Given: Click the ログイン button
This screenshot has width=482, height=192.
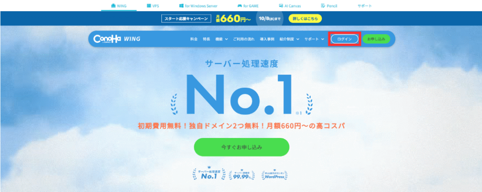Looking at the screenshot, I should 344,39.
